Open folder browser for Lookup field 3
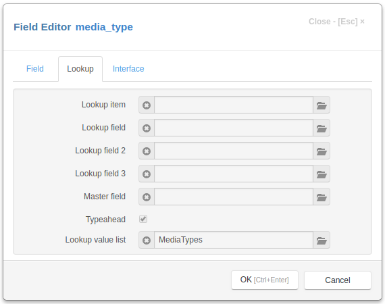Image resolution: width=385 pixels, height=304 pixels. tap(322, 174)
